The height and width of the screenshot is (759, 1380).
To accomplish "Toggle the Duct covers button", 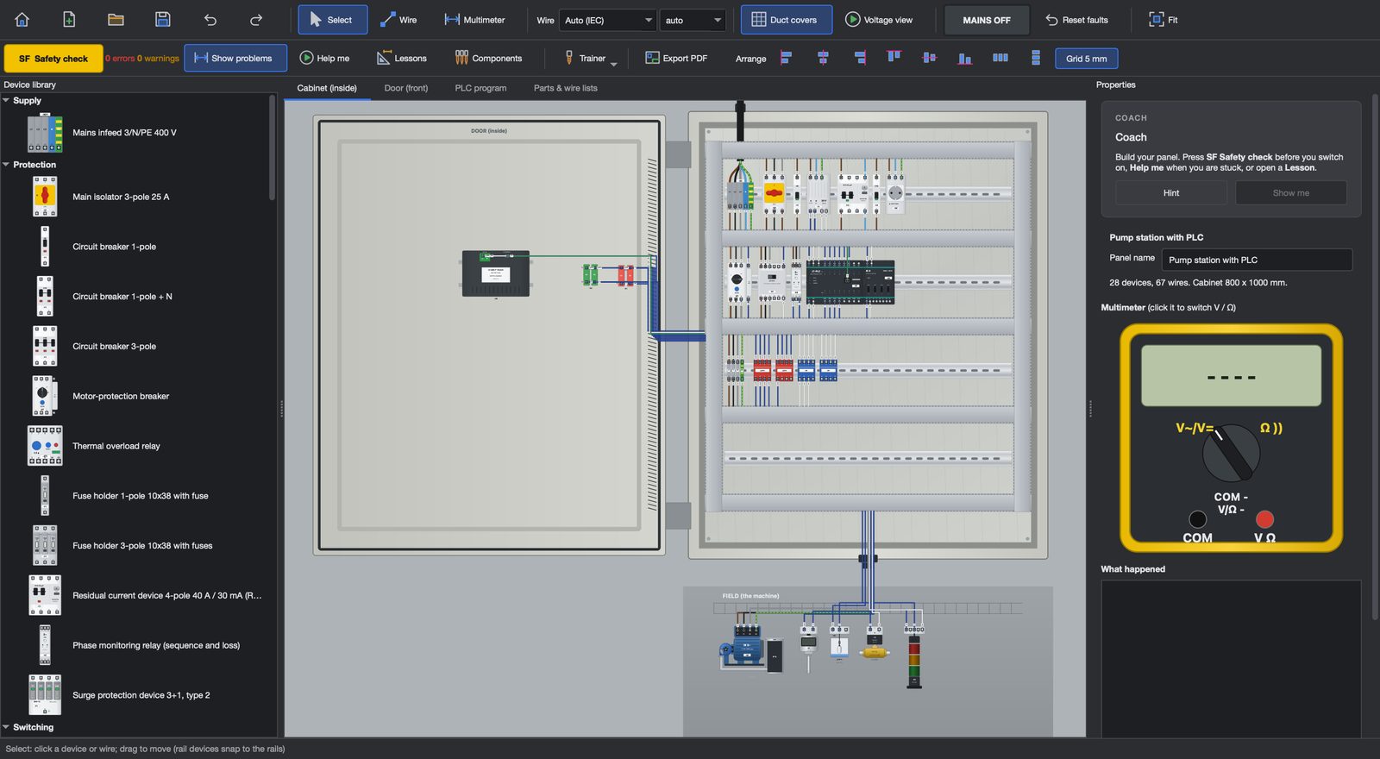I will [787, 20].
